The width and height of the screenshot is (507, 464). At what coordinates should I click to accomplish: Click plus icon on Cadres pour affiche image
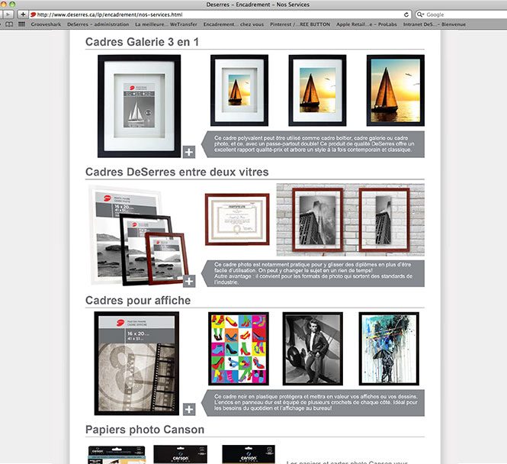[188, 409]
